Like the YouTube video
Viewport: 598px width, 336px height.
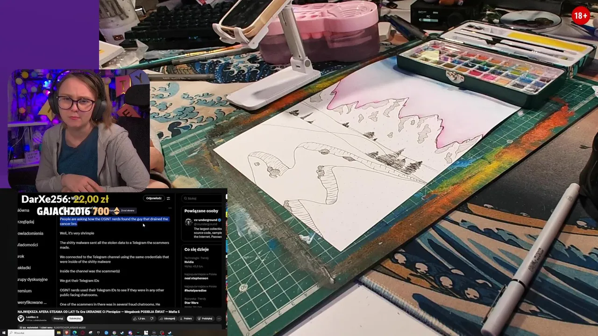(x=139, y=318)
